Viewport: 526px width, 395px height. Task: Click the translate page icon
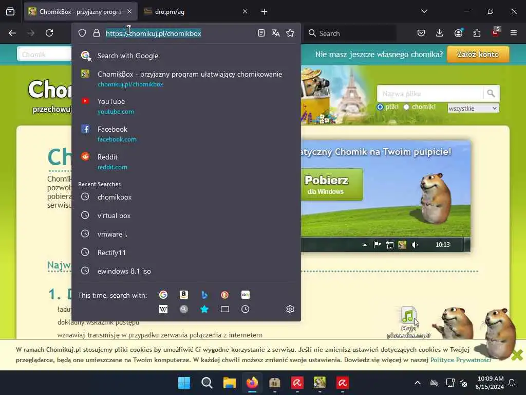click(276, 33)
